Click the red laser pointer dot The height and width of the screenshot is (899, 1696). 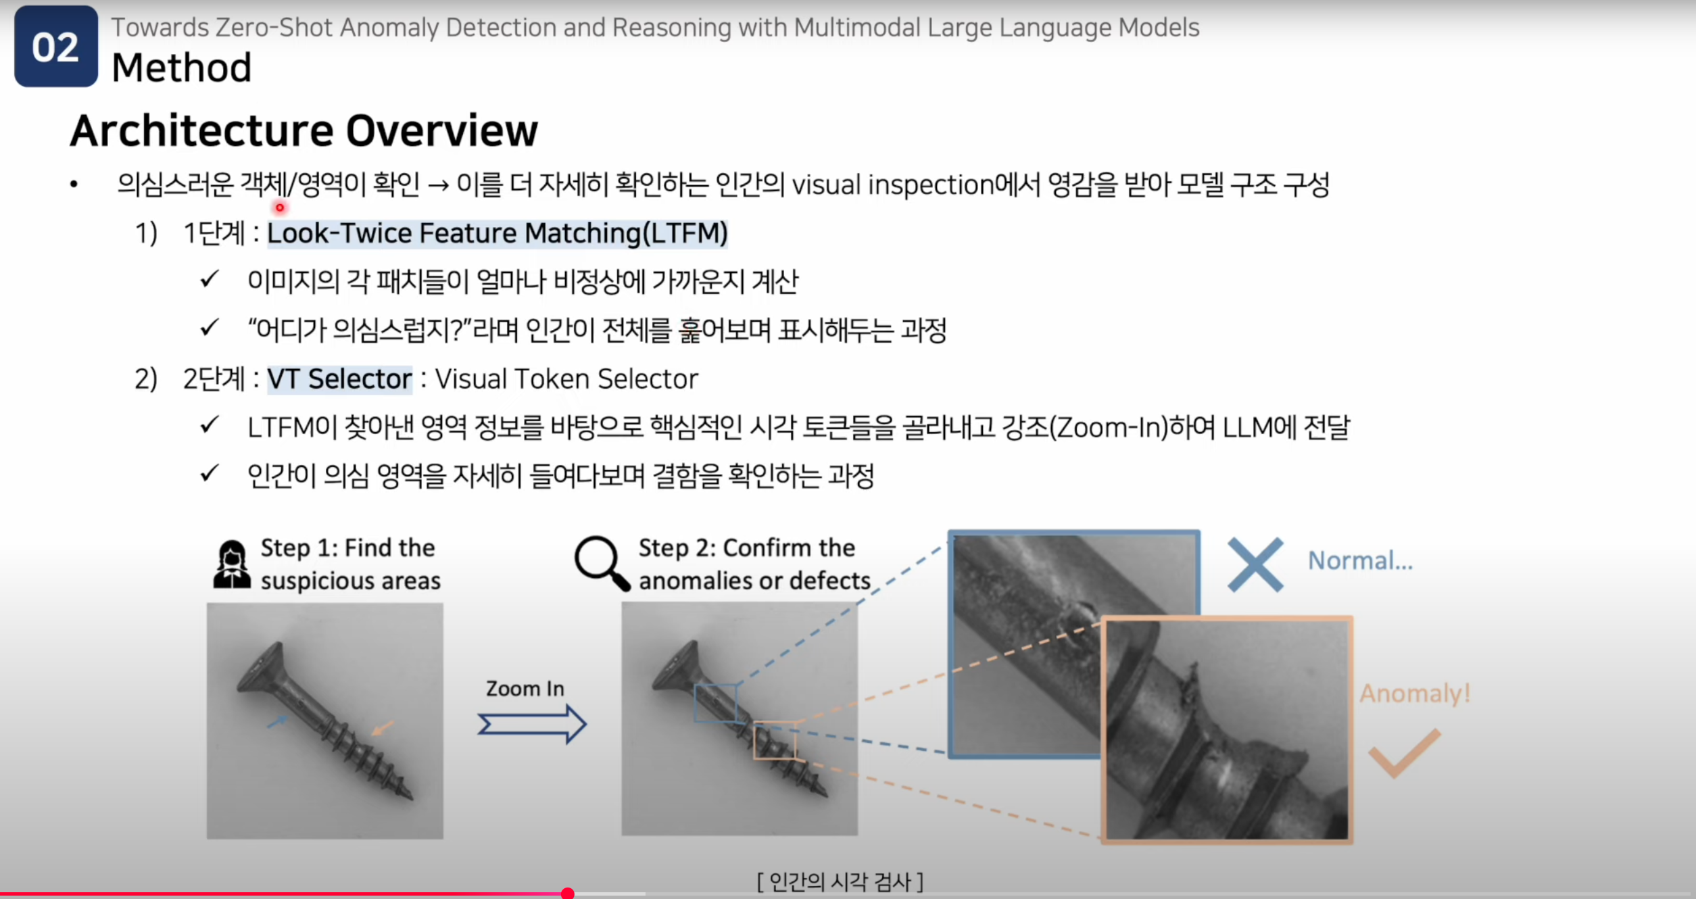[x=279, y=208]
